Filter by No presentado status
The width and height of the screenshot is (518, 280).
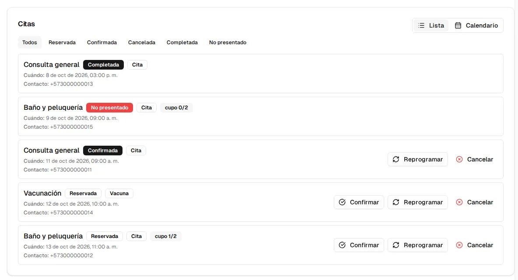(x=227, y=42)
